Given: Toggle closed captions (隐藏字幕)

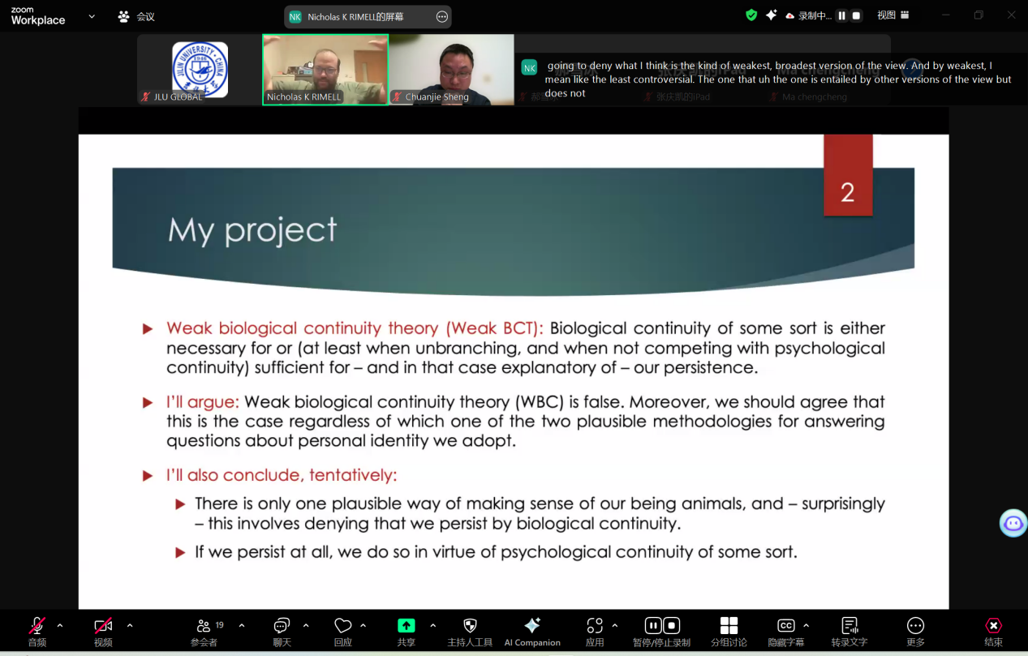Looking at the screenshot, I should click(x=785, y=631).
